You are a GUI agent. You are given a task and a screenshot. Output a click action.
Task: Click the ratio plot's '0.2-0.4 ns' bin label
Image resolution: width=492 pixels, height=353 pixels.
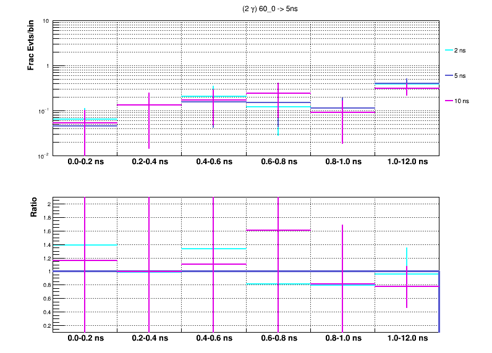point(149,339)
